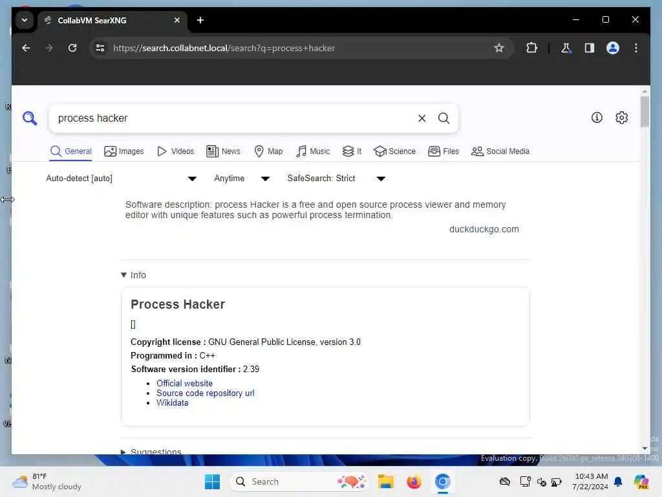The width and height of the screenshot is (662, 497).
Task: Click the Chromium taskbar icon
Action: (x=442, y=481)
